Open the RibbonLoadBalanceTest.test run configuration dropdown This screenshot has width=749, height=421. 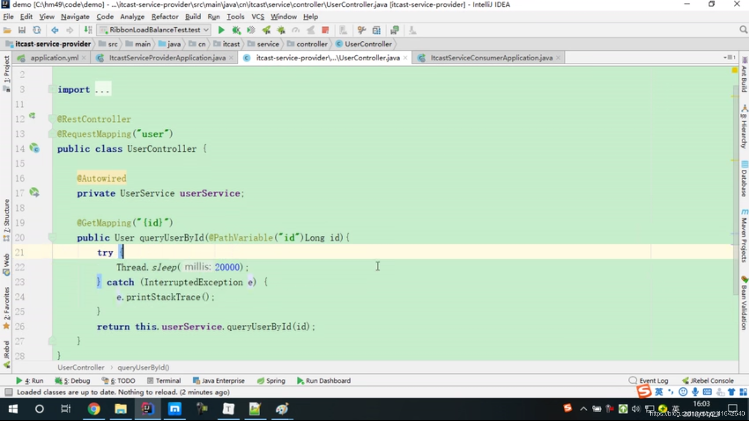click(x=153, y=30)
